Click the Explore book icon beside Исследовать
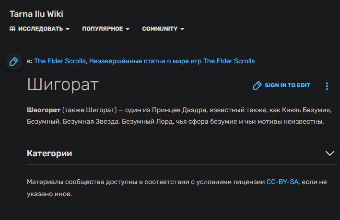The width and height of the screenshot is (340, 220). 13,29
